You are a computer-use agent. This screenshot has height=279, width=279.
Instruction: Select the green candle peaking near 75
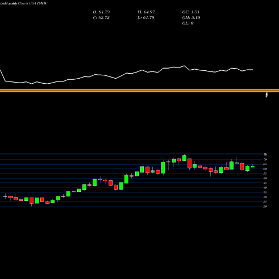[184, 158]
